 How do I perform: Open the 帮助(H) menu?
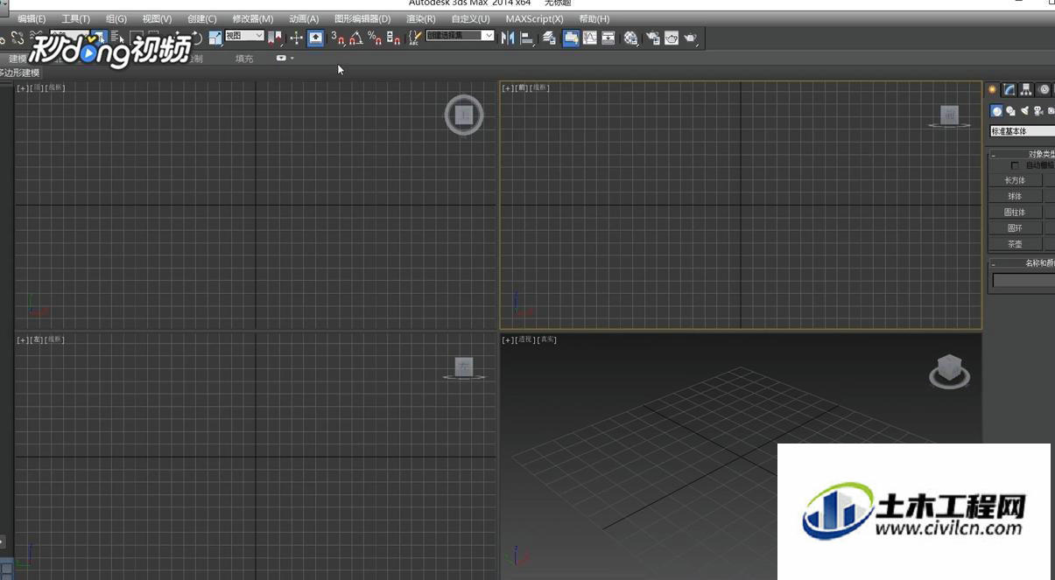tap(594, 18)
